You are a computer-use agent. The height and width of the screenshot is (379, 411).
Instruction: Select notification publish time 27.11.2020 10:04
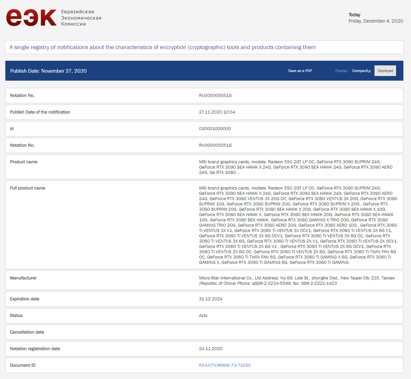[x=217, y=112]
